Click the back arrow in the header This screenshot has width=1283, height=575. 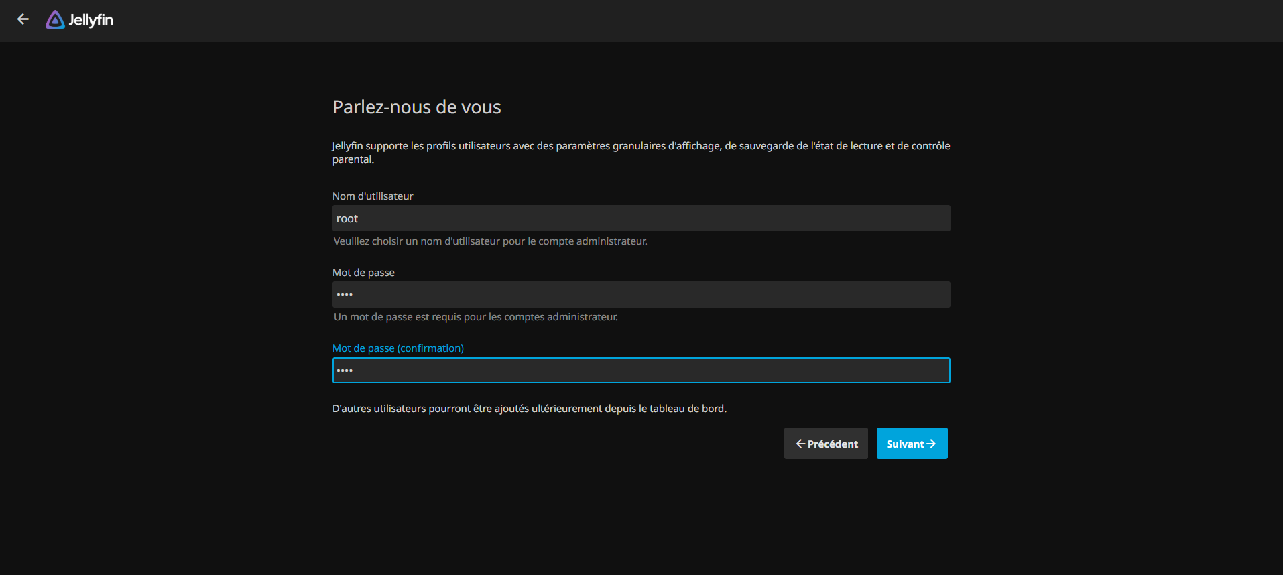(x=23, y=19)
